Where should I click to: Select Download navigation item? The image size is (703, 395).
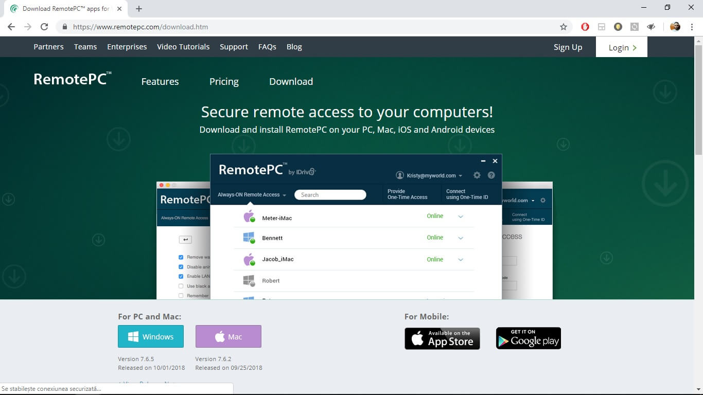pyautogui.click(x=291, y=81)
